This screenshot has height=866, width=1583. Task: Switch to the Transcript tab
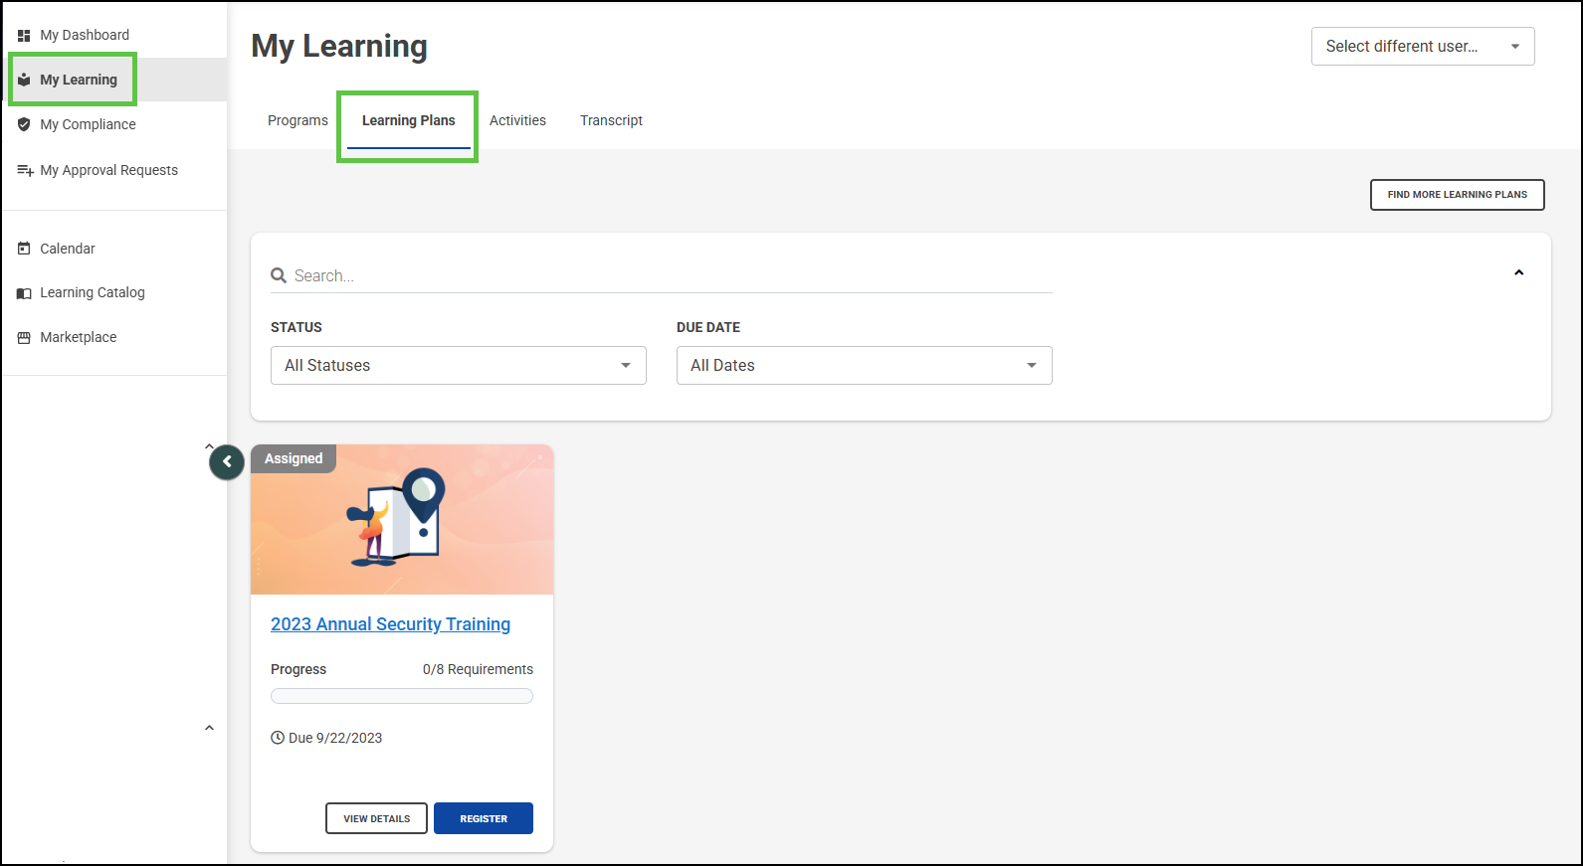point(611,120)
